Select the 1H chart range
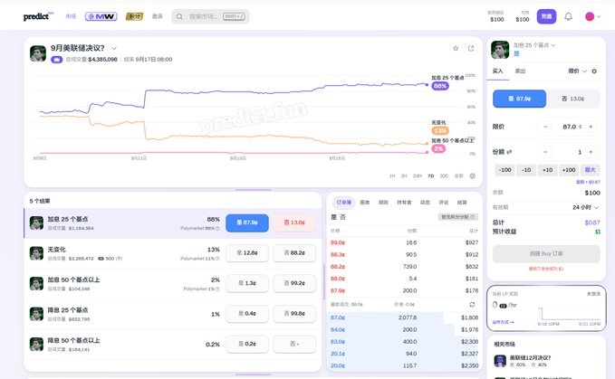 [392, 176]
